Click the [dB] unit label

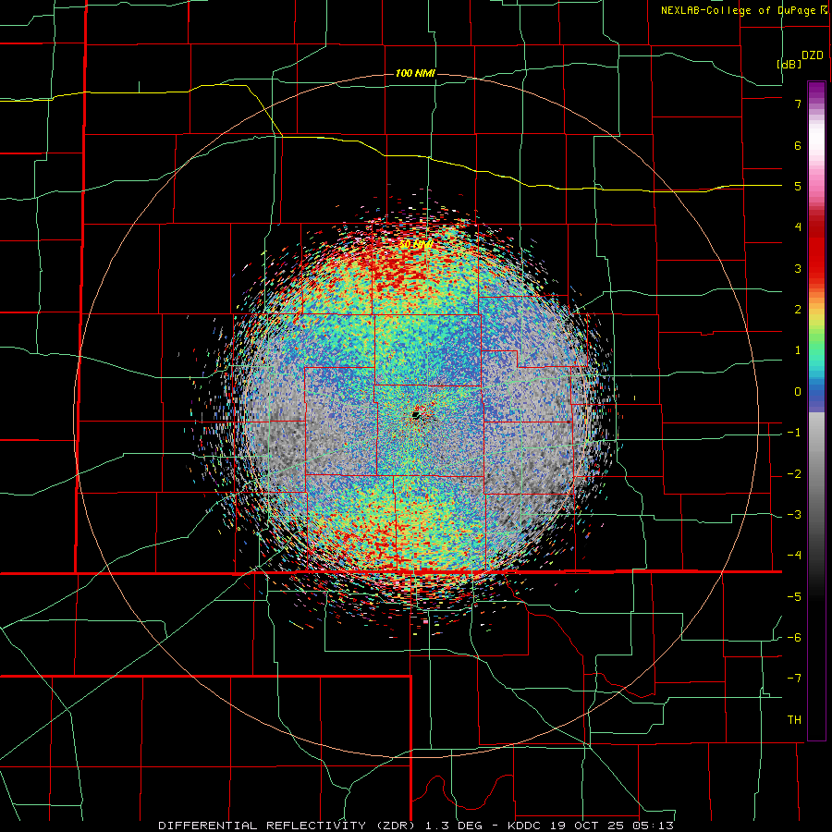tap(789, 64)
